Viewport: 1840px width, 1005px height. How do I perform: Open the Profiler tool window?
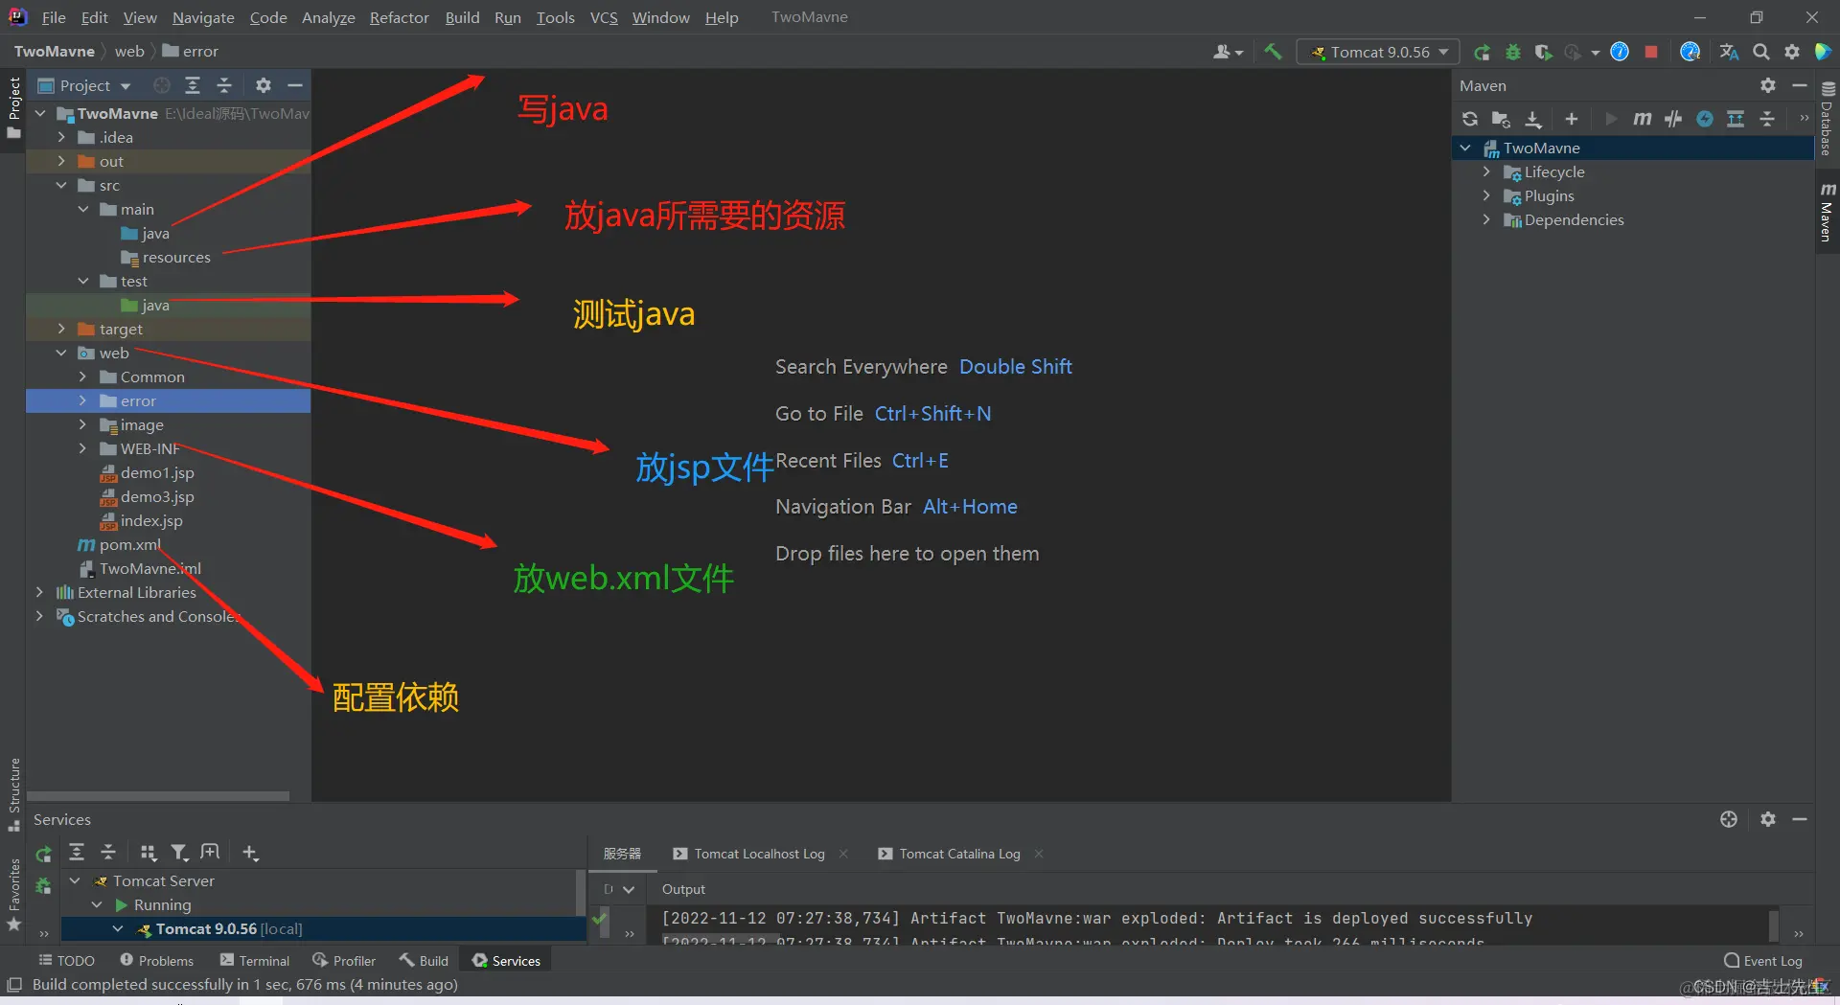[x=344, y=960]
